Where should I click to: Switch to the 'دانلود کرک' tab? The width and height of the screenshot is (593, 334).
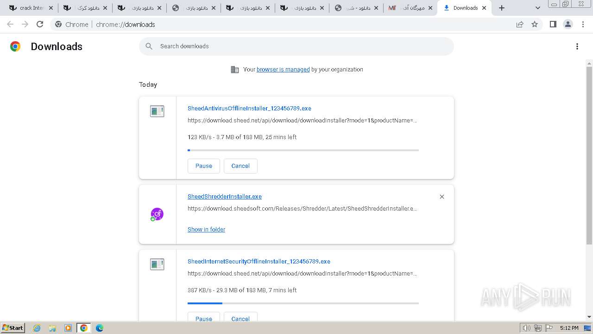tap(85, 8)
